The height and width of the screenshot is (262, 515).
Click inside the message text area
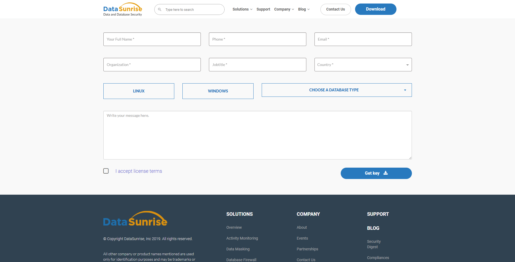tap(257, 135)
